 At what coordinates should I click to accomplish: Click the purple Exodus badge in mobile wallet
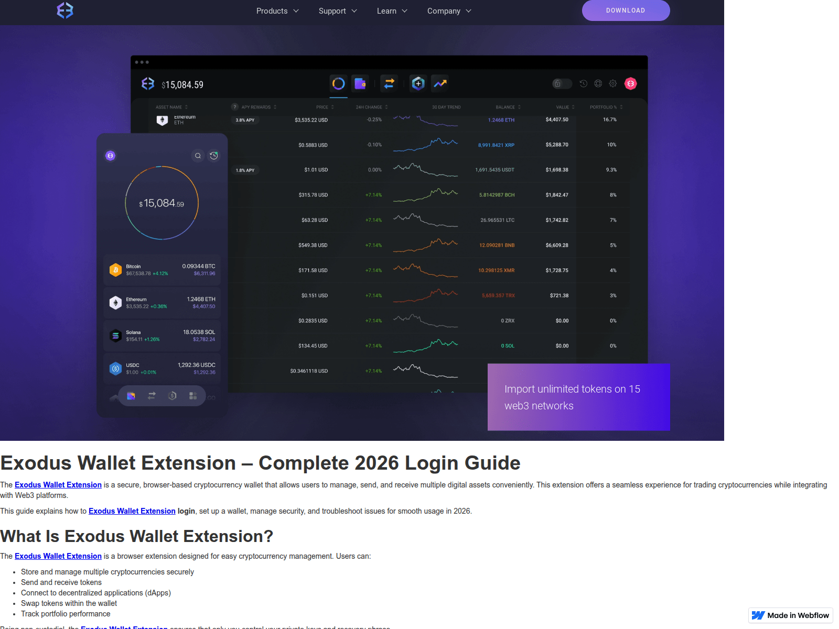pyautogui.click(x=110, y=156)
